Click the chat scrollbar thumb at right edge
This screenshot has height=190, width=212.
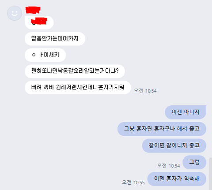click(x=211, y=174)
